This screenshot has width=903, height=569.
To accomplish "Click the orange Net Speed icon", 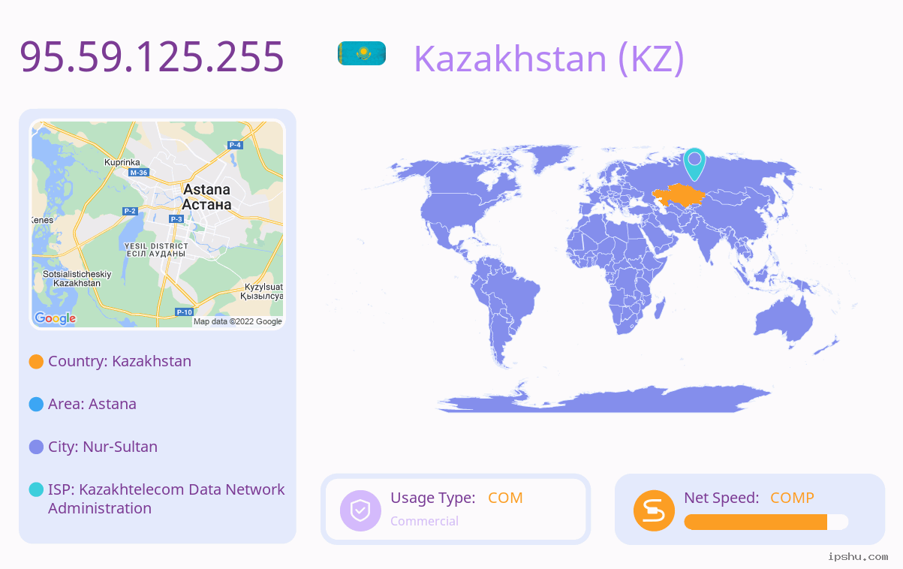I will (654, 510).
